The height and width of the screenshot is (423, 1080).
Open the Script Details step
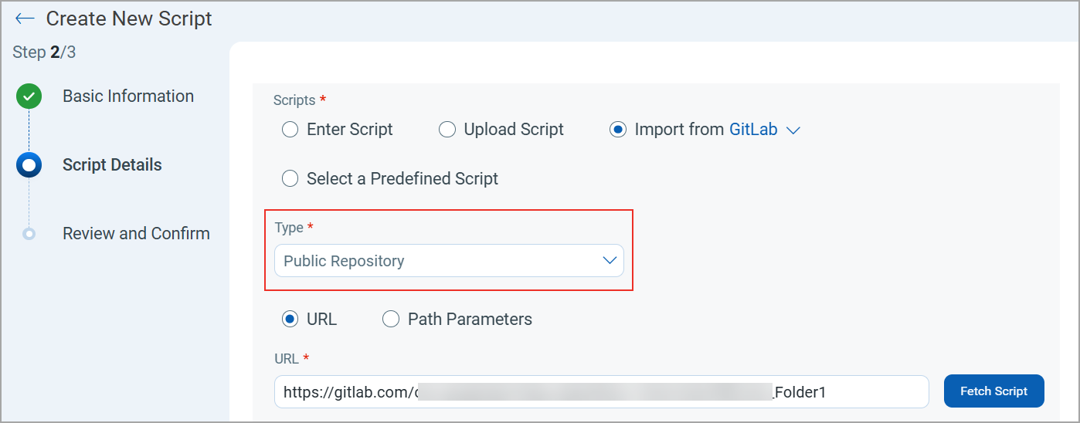click(x=112, y=165)
